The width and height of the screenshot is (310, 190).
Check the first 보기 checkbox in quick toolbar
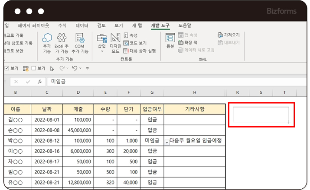click(x=7, y=68)
